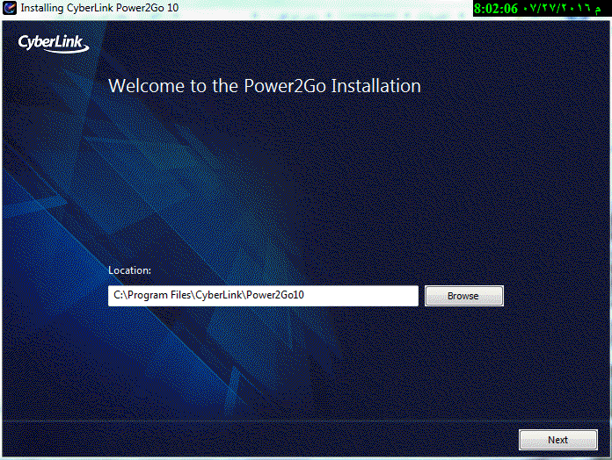Click the green Arabic date display
The image size is (612, 460).
pos(557,9)
